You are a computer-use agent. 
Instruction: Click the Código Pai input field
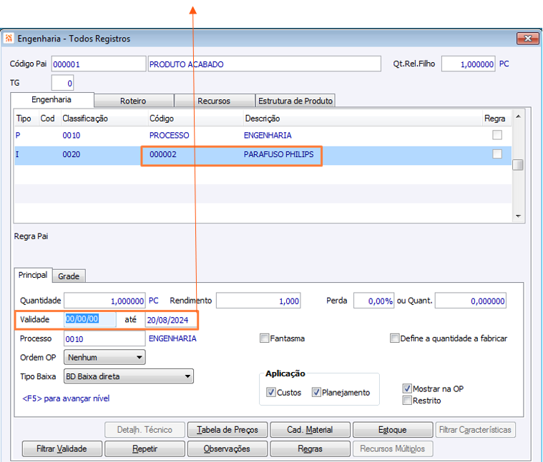pos(99,64)
